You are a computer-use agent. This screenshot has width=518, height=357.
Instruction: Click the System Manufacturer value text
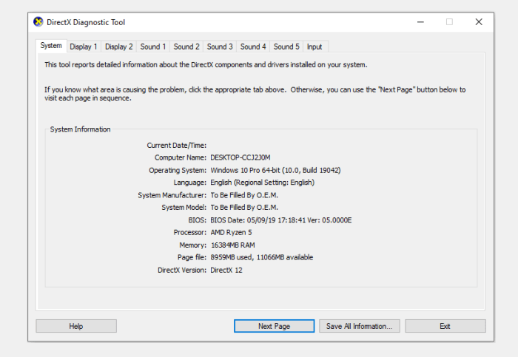point(244,195)
